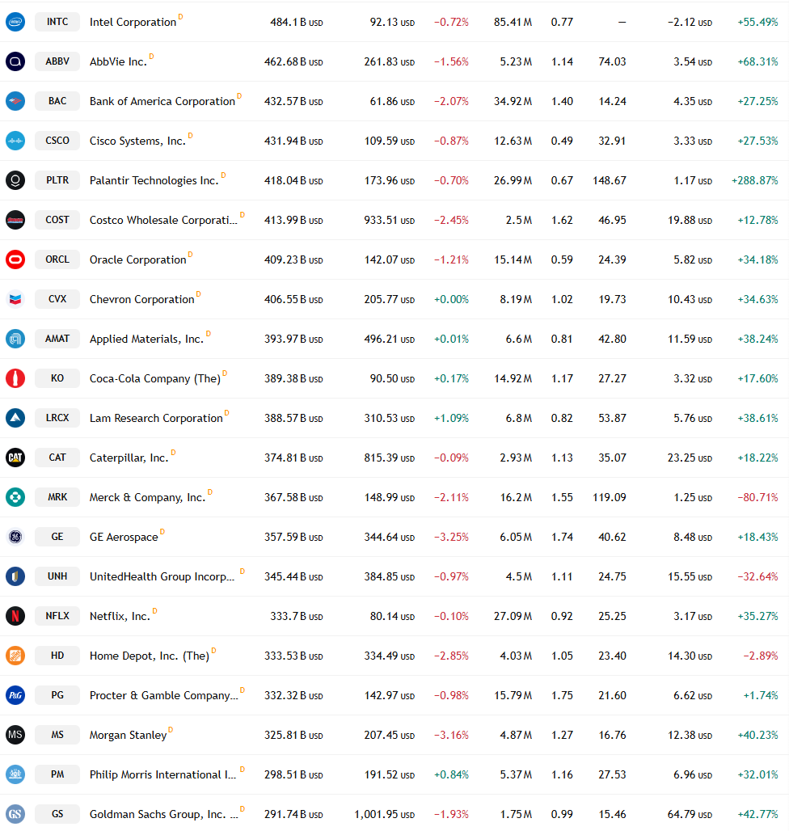789x831 pixels.
Task: Open Costco Wholesale Corporation link
Action: point(163,220)
